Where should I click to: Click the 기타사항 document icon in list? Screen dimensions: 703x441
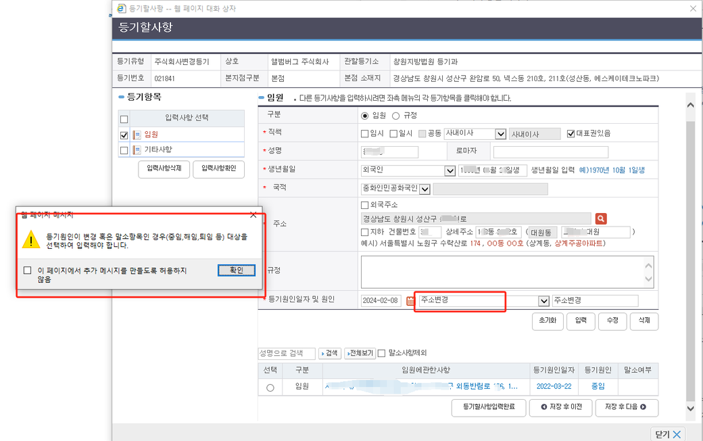[x=137, y=149]
